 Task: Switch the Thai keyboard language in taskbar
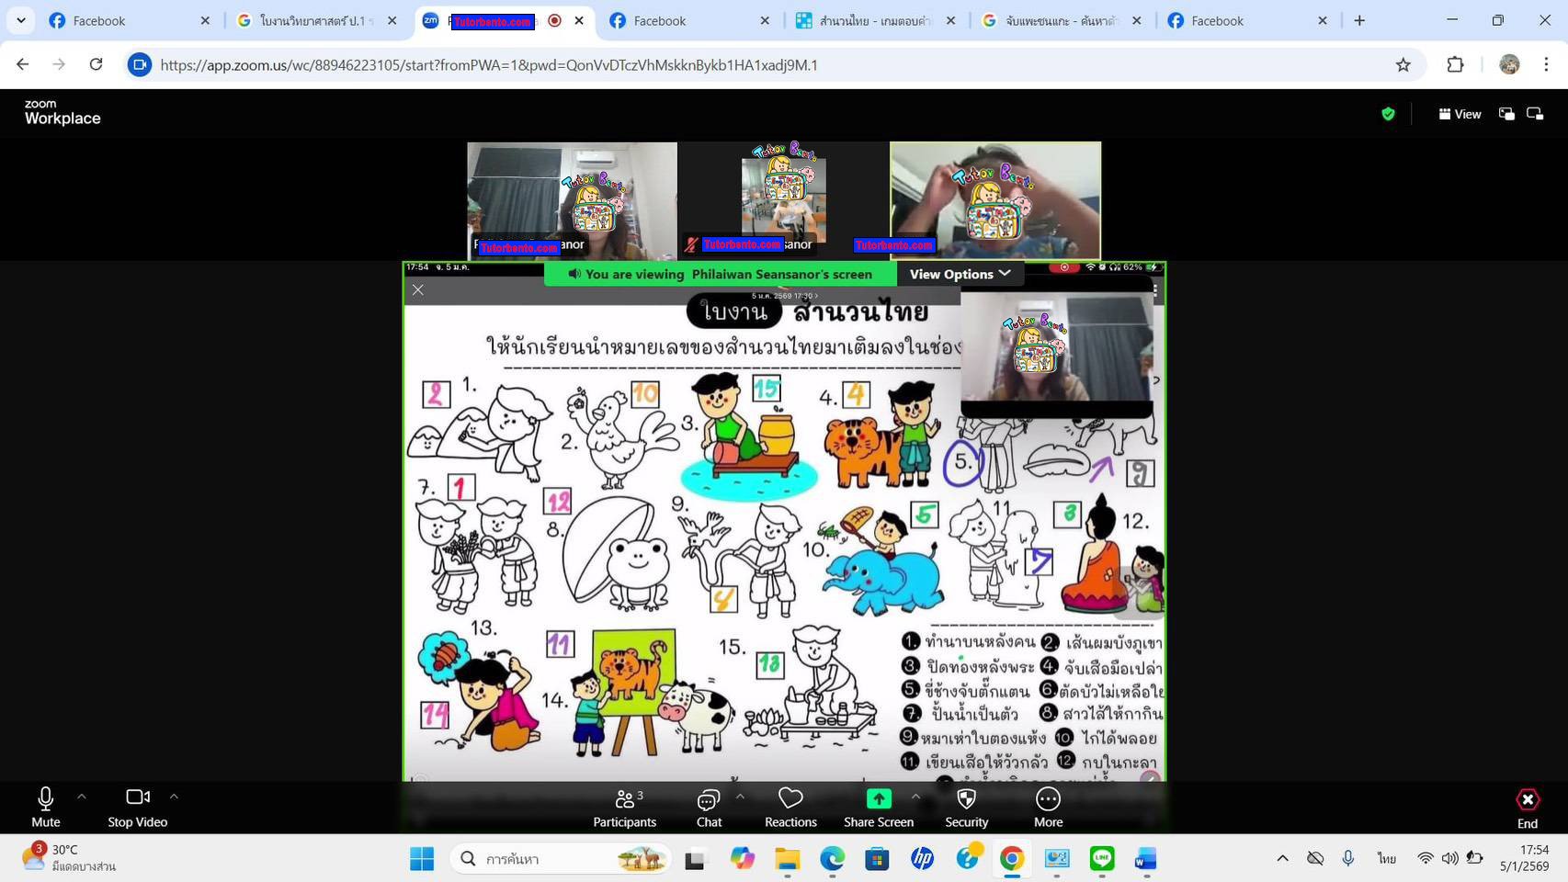pyautogui.click(x=1386, y=858)
